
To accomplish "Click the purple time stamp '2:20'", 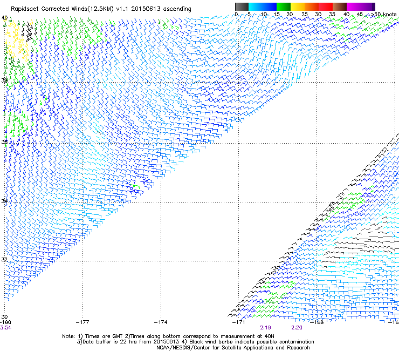I will click(297, 328).
